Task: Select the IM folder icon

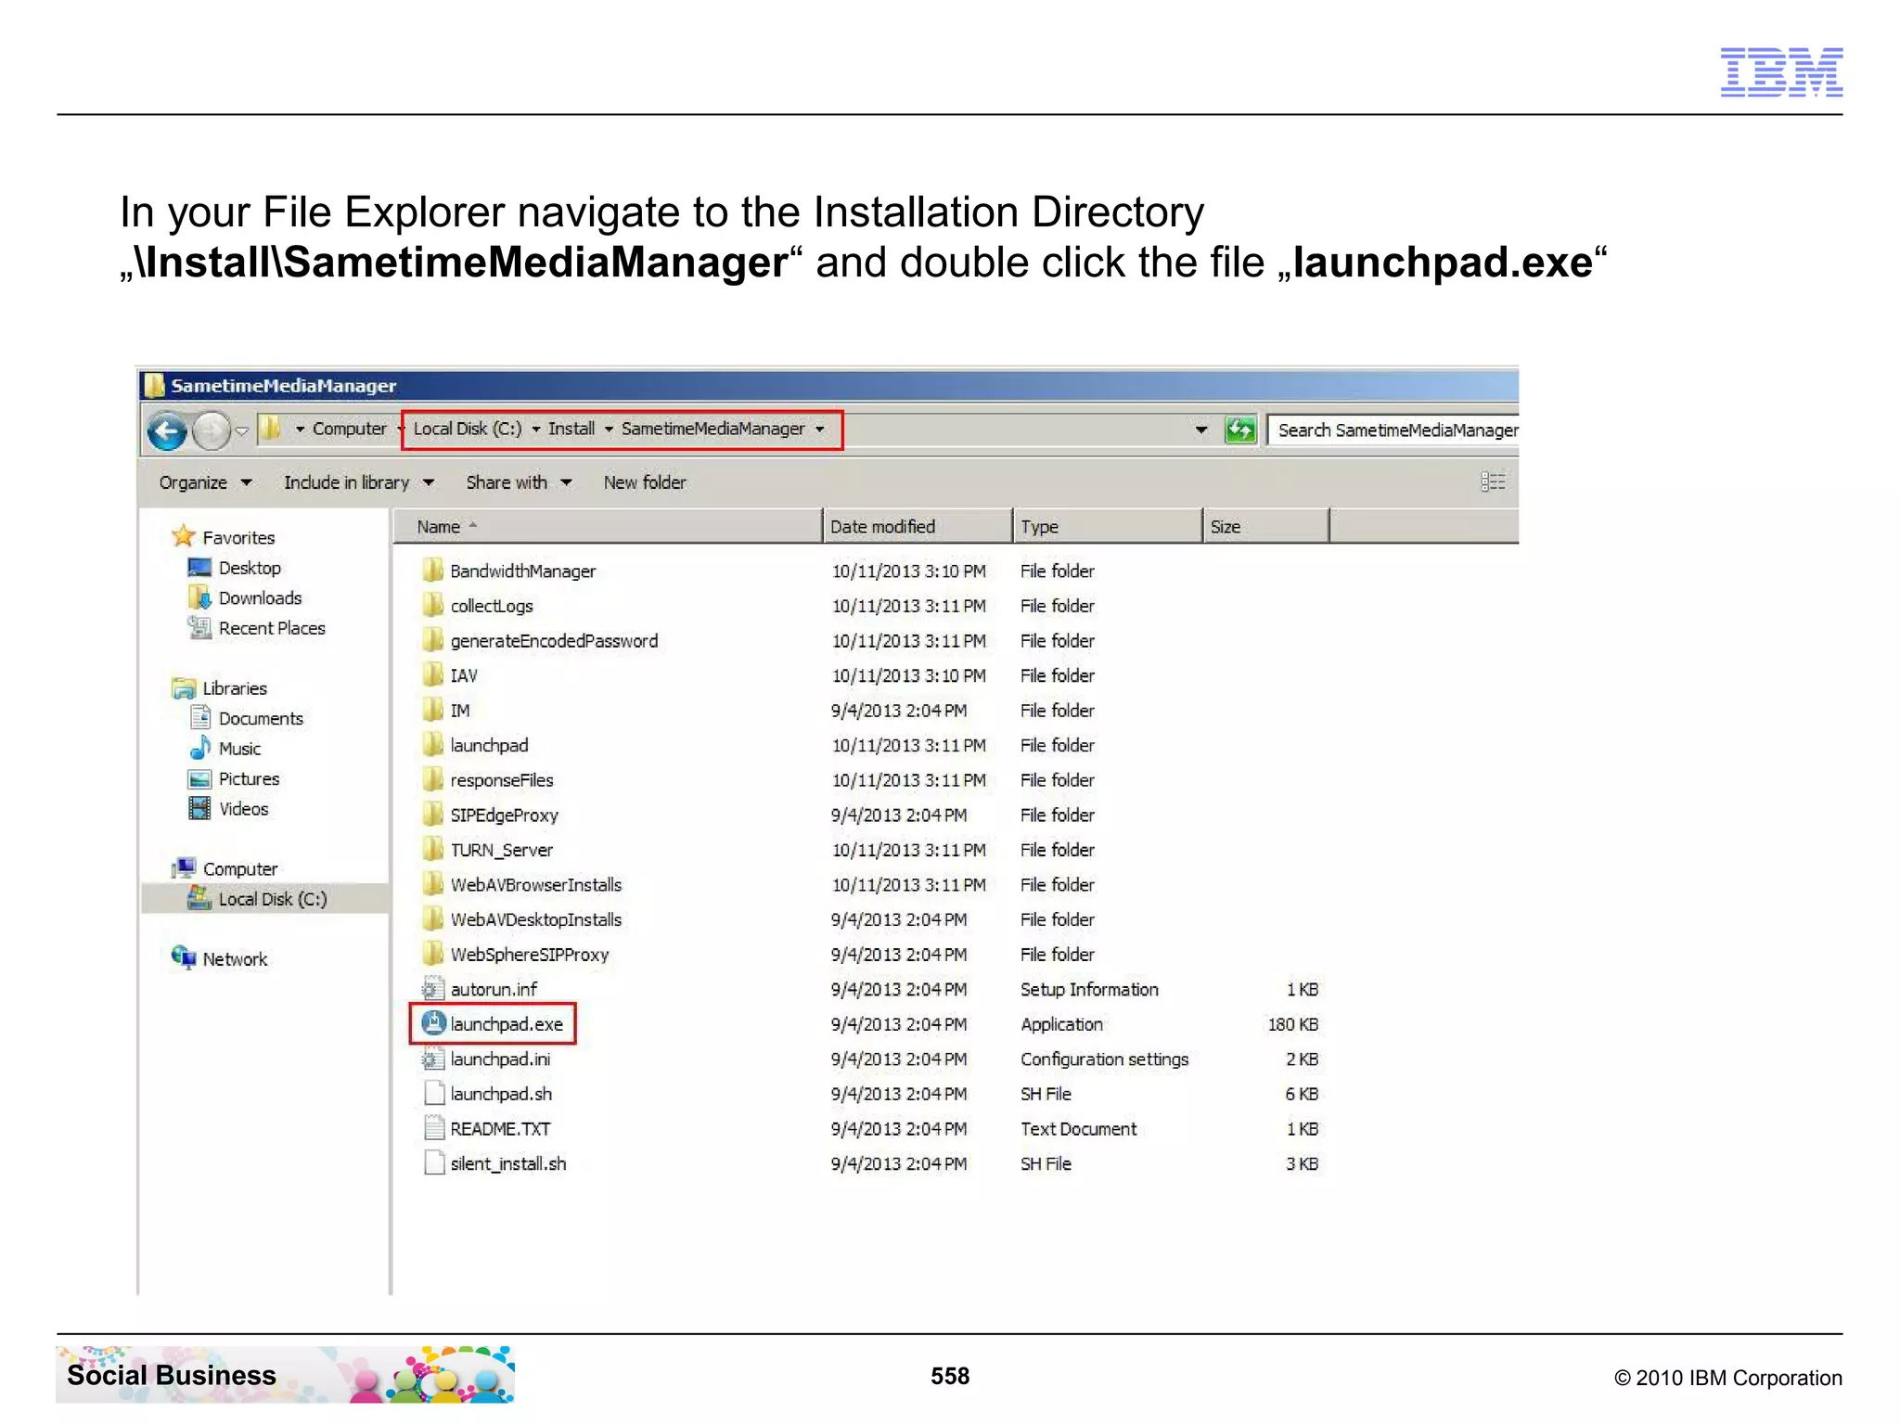Action: click(432, 710)
